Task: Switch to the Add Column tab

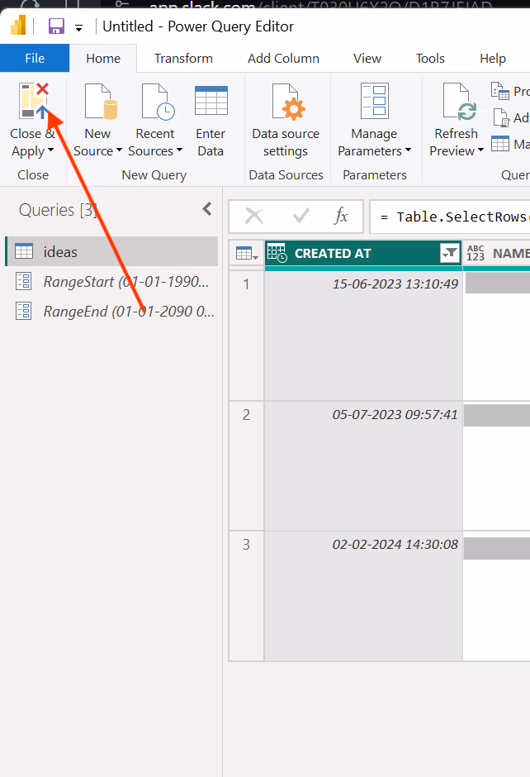Action: [x=283, y=59]
